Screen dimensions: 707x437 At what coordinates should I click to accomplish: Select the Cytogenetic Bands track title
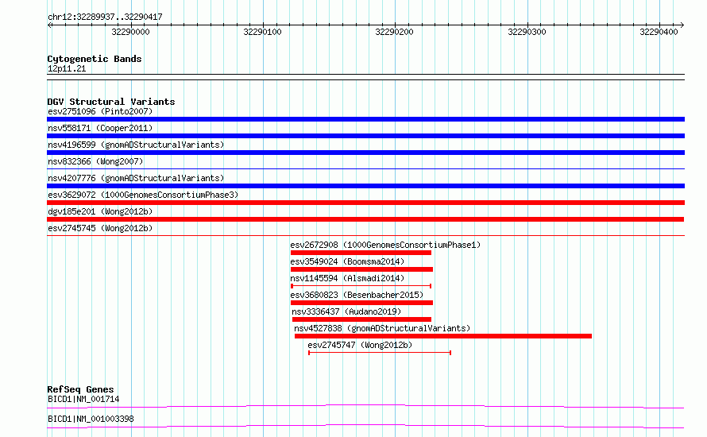[95, 59]
